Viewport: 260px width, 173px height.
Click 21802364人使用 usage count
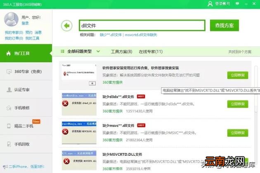(x=139, y=140)
